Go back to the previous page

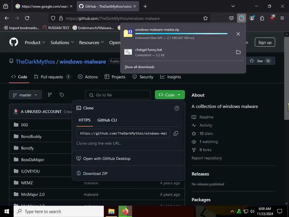[x=7, y=18]
